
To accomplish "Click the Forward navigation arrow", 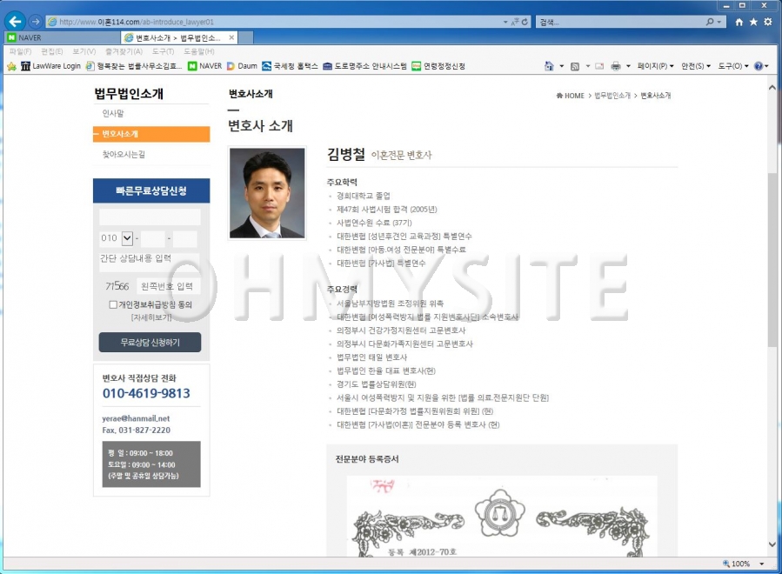I will coord(36,22).
